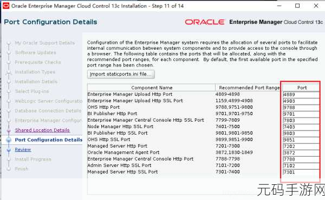The height and width of the screenshot is (200, 325).
Task: Click the 3872,1830-1849 recommended range cell
Action: tap(234, 152)
